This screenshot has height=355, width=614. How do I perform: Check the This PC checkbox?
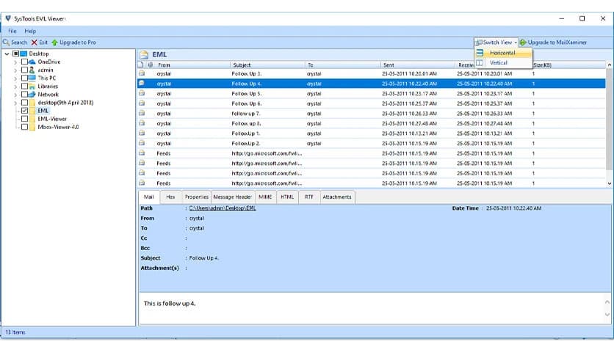point(24,78)
